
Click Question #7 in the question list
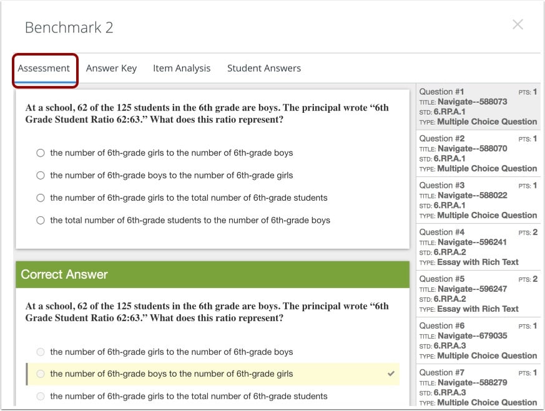pos(478,387)
